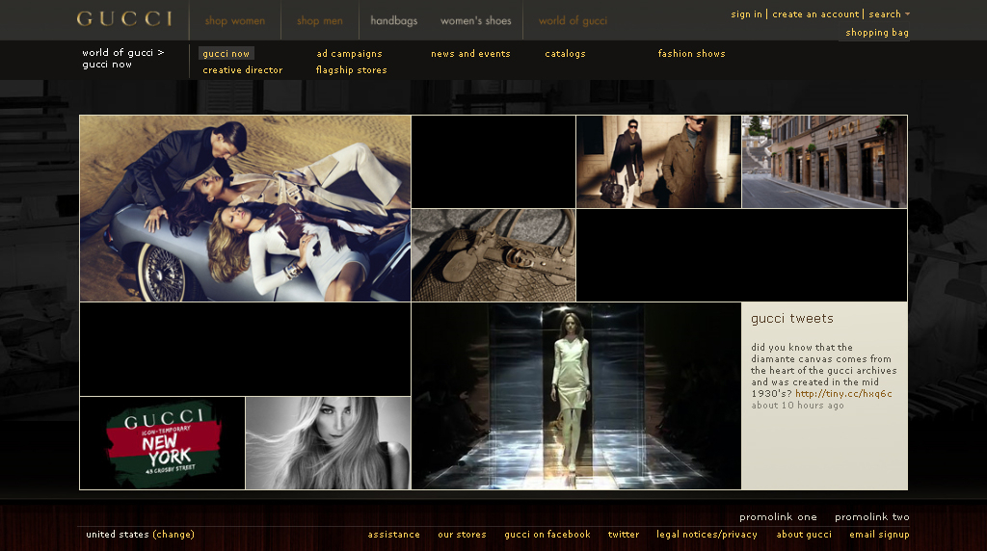This screenshot has height=551, width=987.
Task: Click the sign in link
Action: tap(747, 13)
